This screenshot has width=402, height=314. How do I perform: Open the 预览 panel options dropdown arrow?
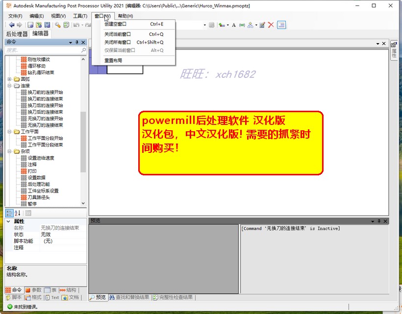pos(373,221)
